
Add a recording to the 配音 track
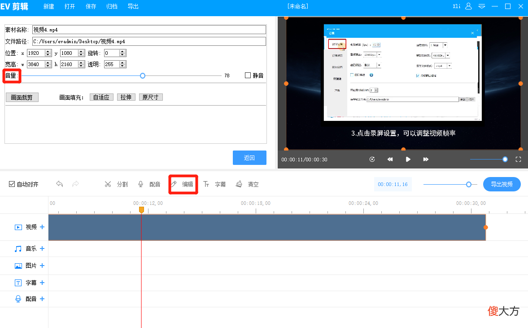click(x=42, y=299)
